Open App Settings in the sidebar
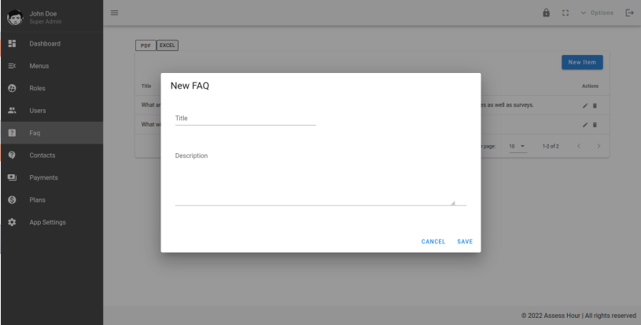Viewport: 641px width, 325px height. (47, 222)
